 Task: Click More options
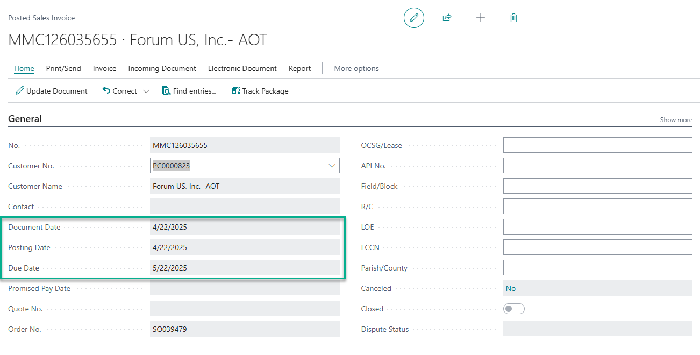356,68
